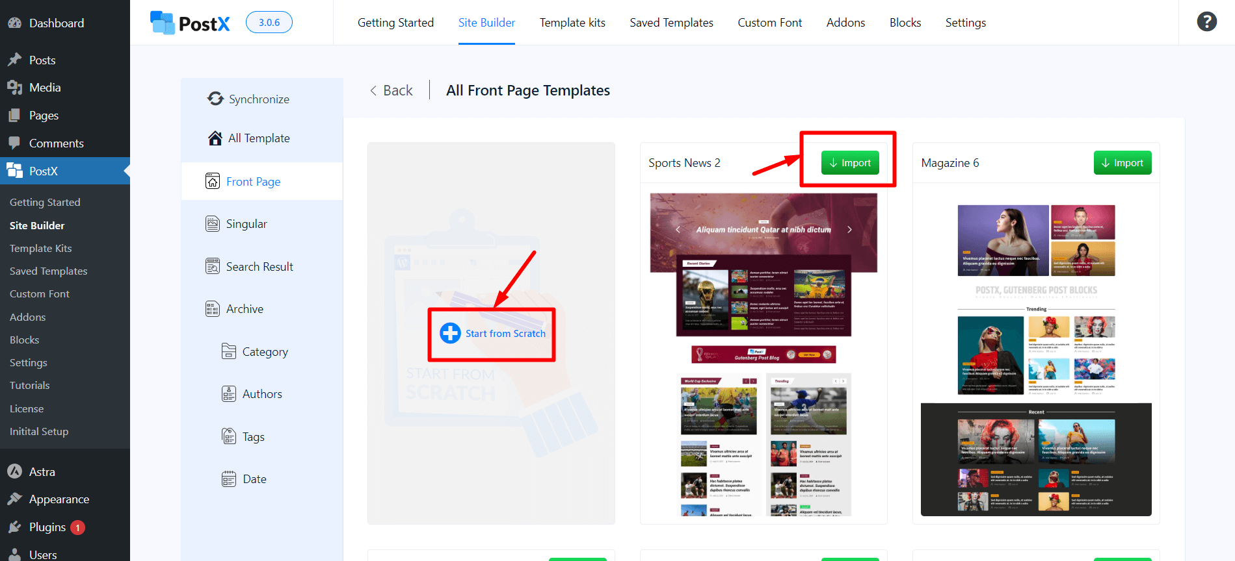The image size is (1235, 561).
Task: Select Singular in builder sidebar
Action: (246, 224)
